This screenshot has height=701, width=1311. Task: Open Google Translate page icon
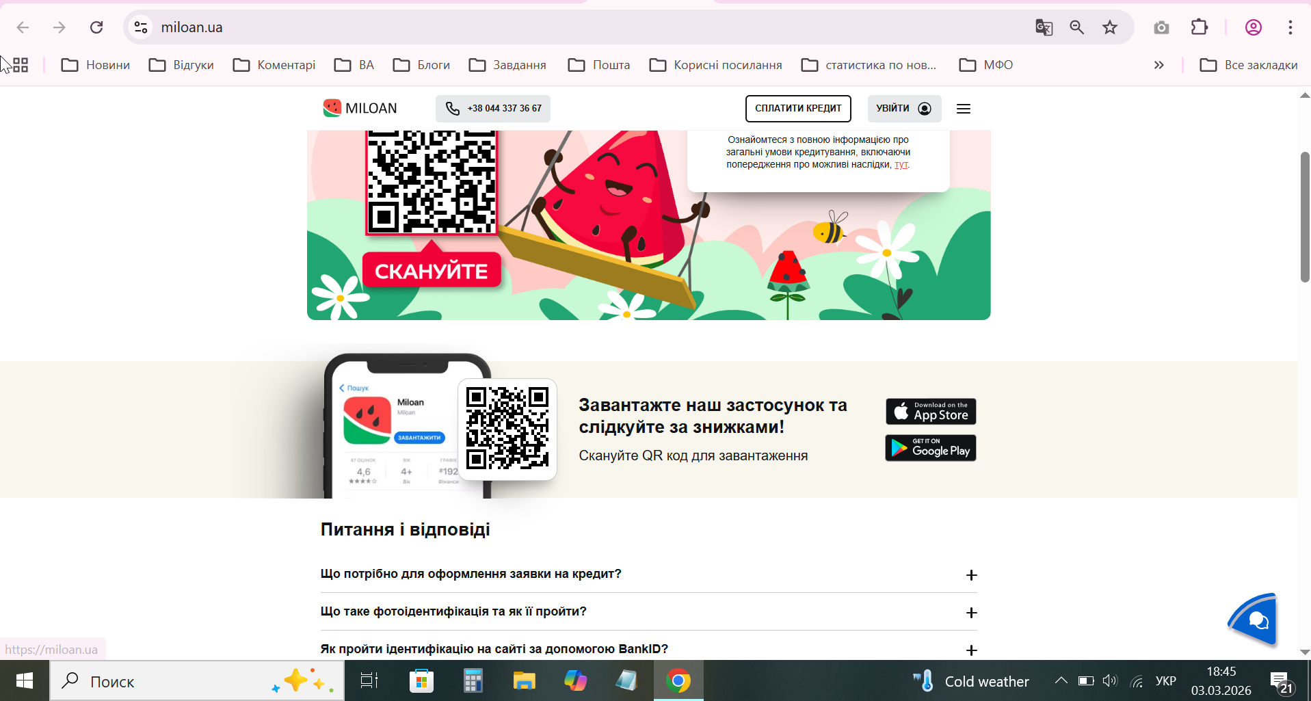click(x=1044, y=27)
